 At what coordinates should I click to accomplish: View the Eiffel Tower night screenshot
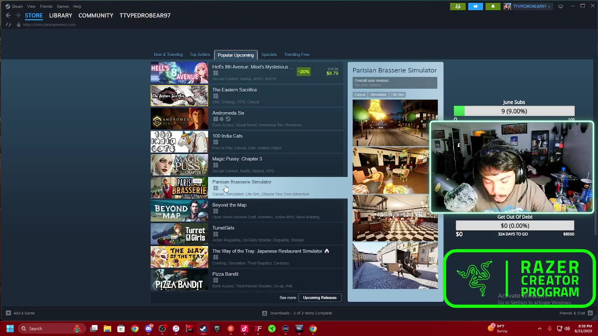pos(395,123)
